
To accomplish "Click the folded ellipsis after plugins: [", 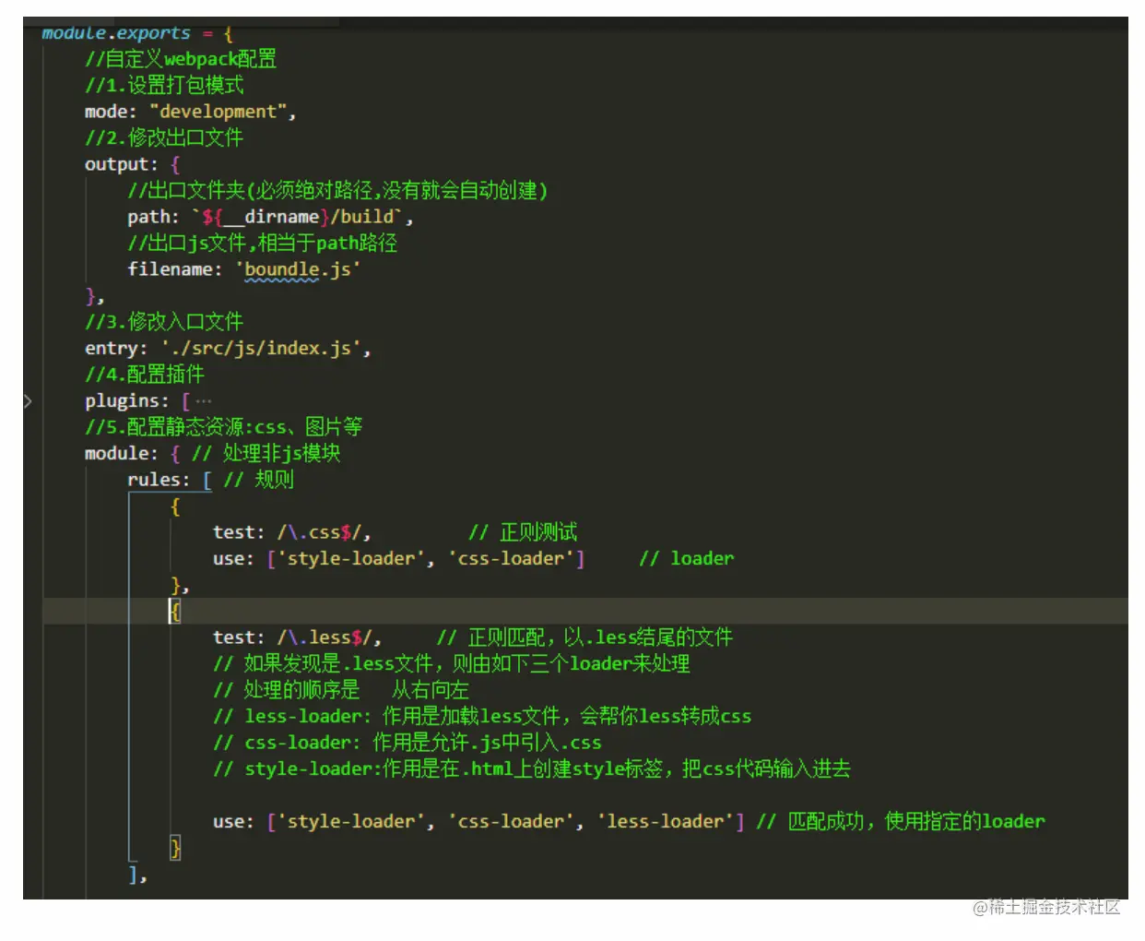I will (x=204, y=401).
